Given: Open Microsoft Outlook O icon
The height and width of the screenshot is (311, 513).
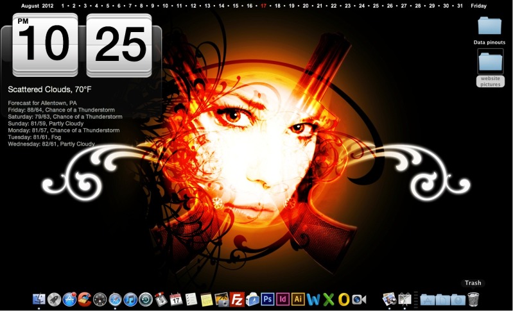Looking at the screenshot, I should [343, 299].
